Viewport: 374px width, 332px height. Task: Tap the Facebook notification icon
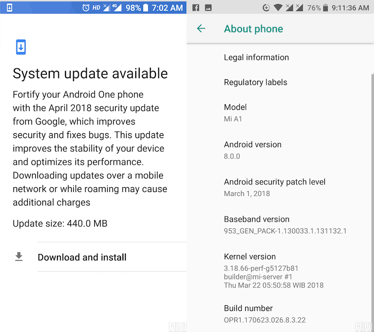tap(196, 8)
